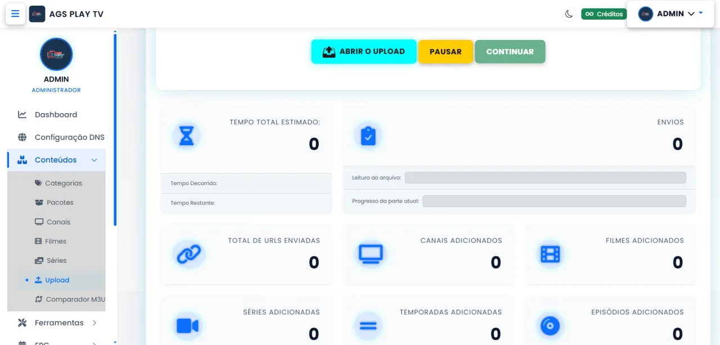
Task: Click the video camera Séries Adicionadas icon
Action: click(x=187, y=326)
